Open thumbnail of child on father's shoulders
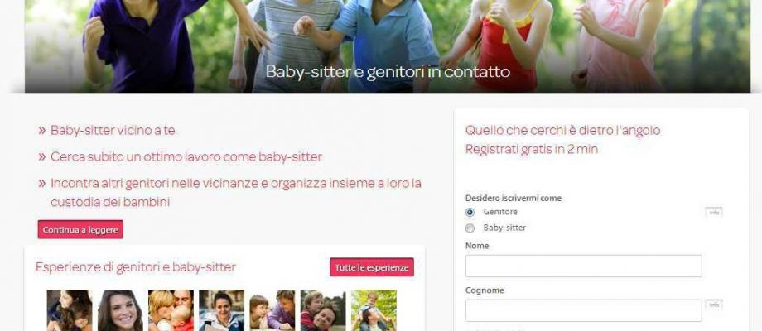 click(374, 310)
